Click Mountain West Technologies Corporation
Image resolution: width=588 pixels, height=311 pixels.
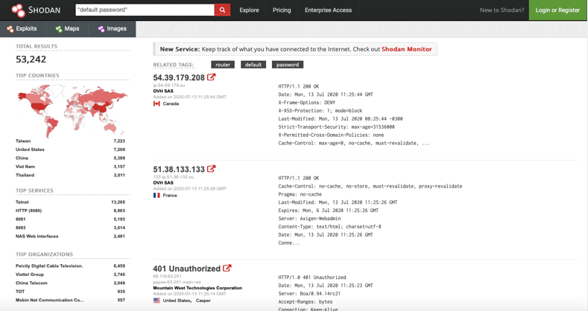tap(197, 288)
